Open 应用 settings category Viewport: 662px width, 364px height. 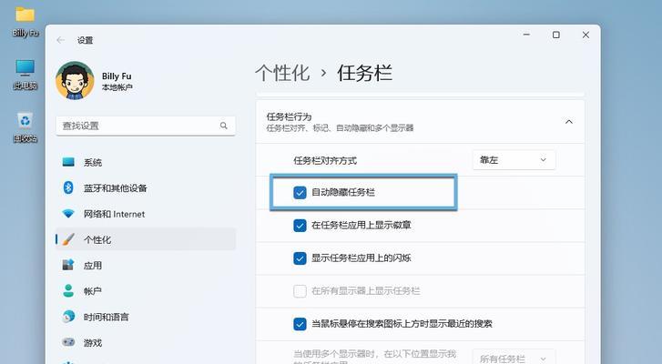pyautogui.click(x=146, y=266)
